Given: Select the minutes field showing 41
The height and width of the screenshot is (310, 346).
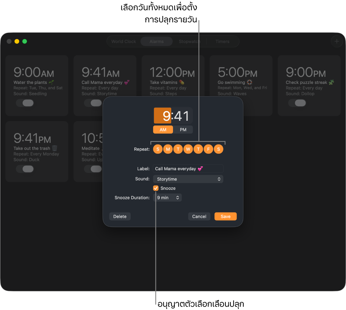Looking at the screenshot, I should (182, 116).
